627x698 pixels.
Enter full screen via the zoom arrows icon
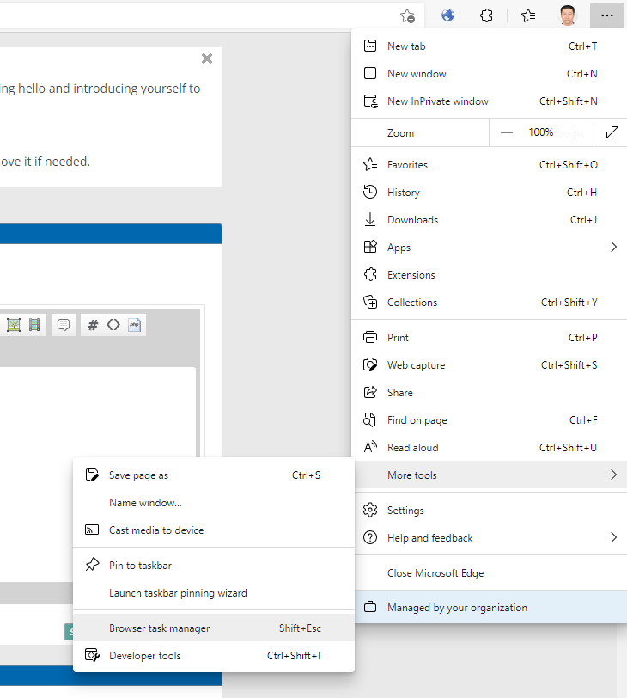point(612,132)
